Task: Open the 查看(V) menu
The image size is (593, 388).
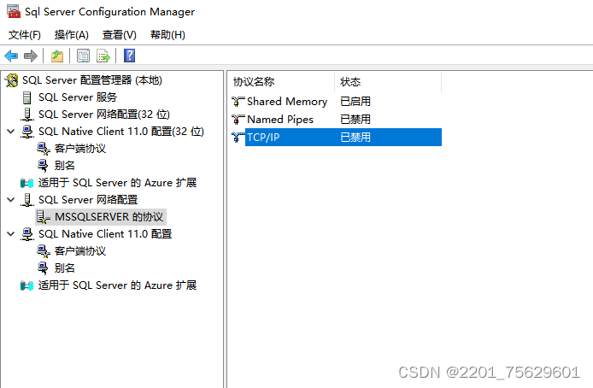Action: click(x=119, y=35)
